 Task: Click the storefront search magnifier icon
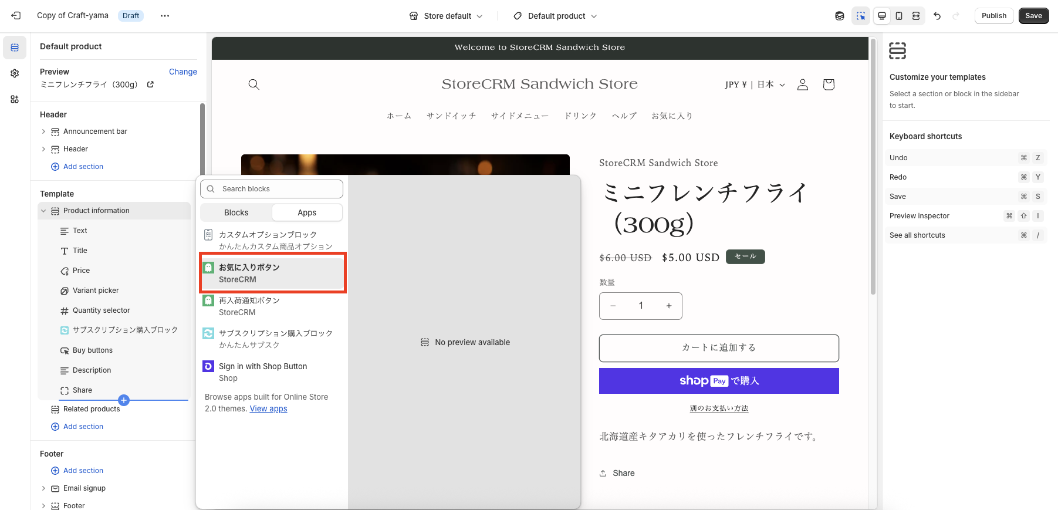[254, 85]
